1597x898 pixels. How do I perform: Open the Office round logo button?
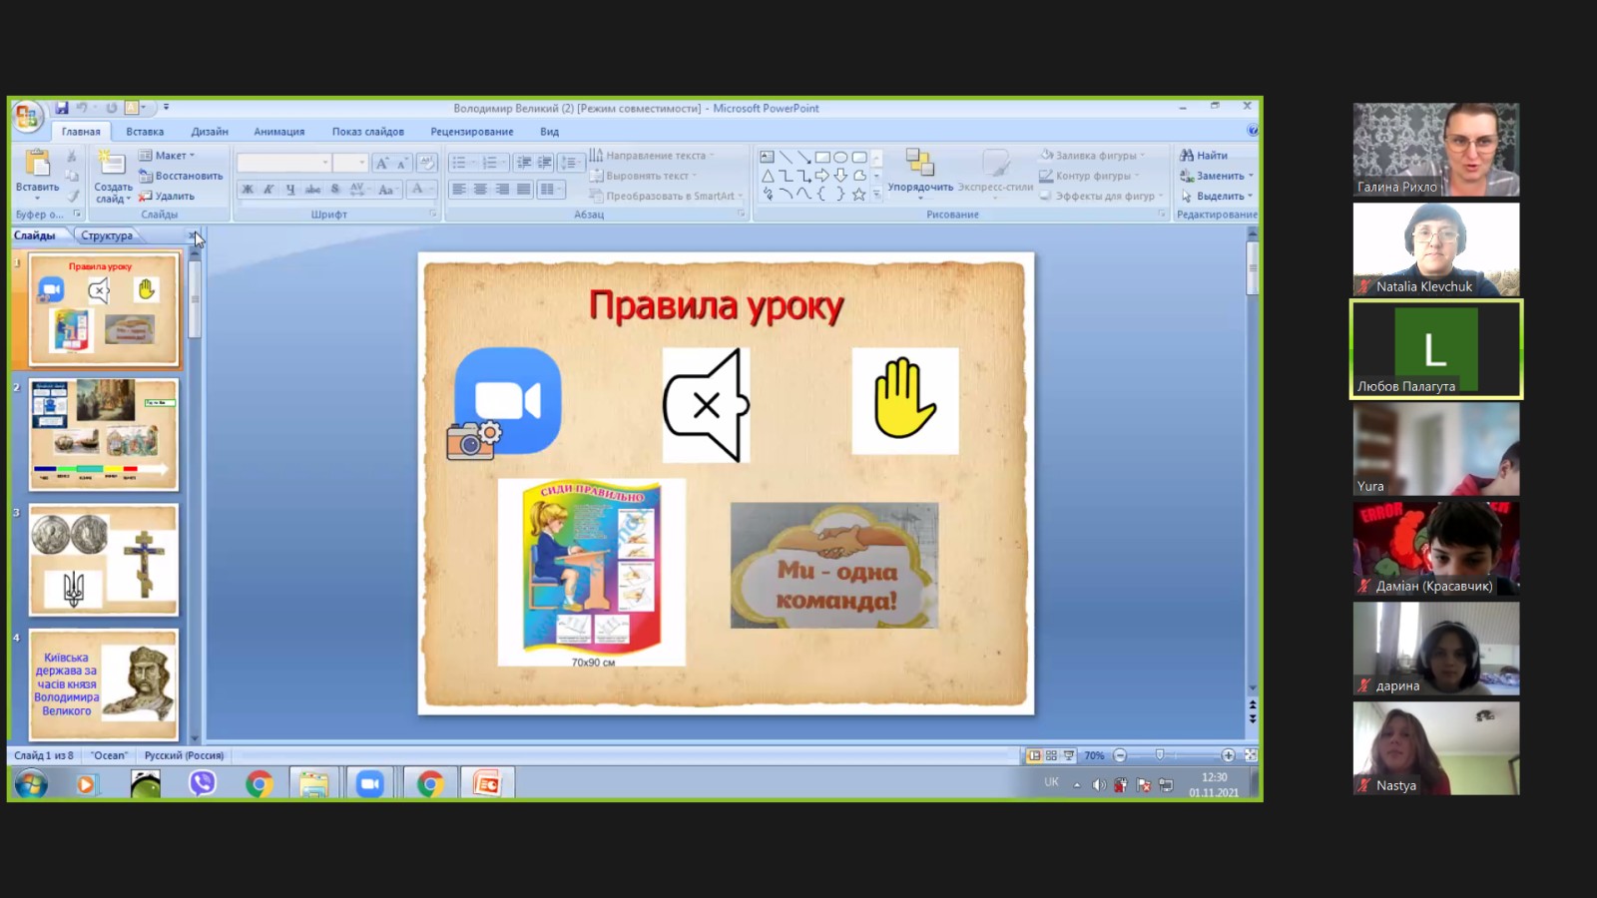(x=27, y=116)
